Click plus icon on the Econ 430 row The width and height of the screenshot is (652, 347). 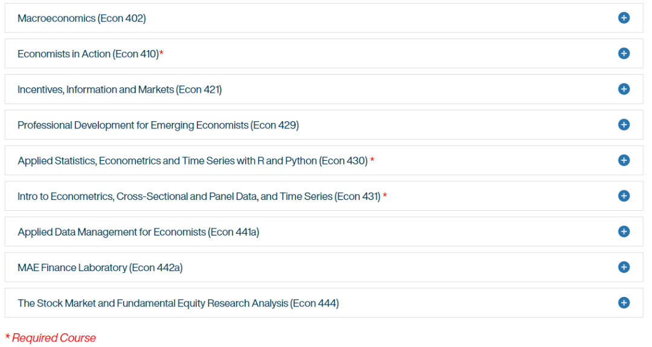(624, 160)
